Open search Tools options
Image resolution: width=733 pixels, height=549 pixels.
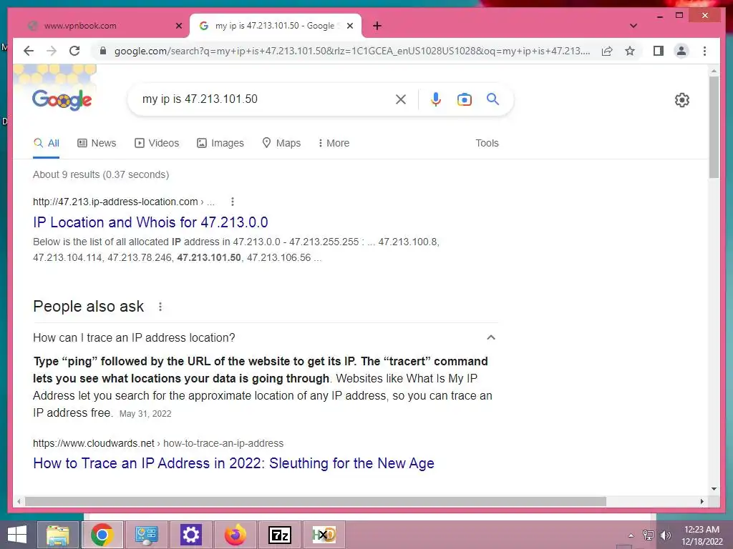point(487,143)
